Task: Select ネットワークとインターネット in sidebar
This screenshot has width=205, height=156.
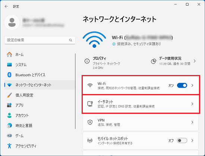Action: click(40, 85)
